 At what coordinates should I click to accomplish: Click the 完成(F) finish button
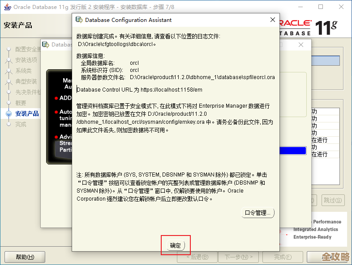283,257
